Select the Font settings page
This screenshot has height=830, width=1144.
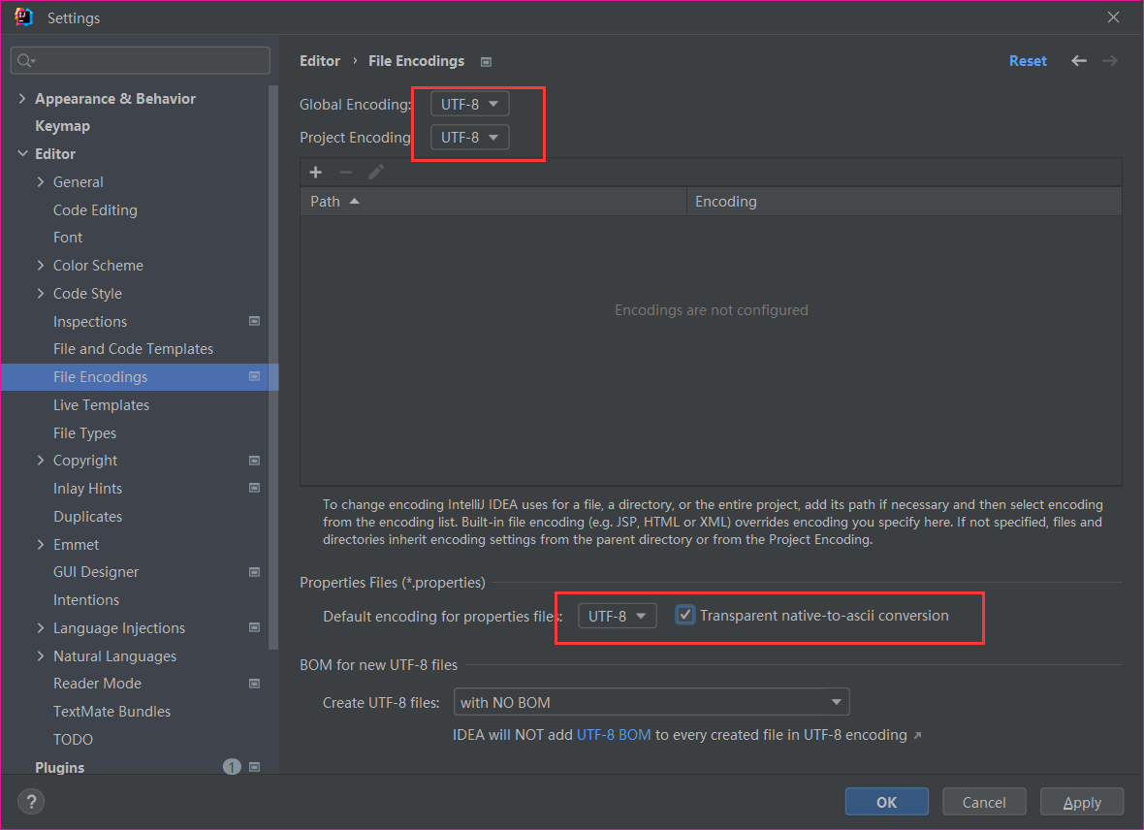pos(68,238)
